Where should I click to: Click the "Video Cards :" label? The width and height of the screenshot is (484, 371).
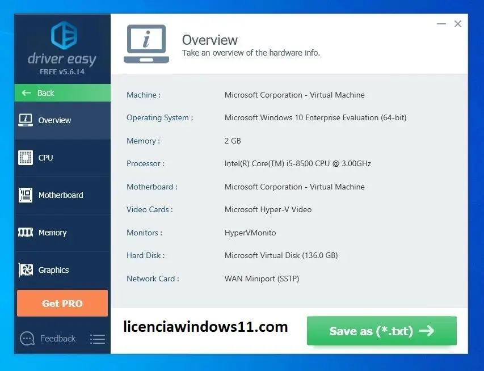point(150,209)
